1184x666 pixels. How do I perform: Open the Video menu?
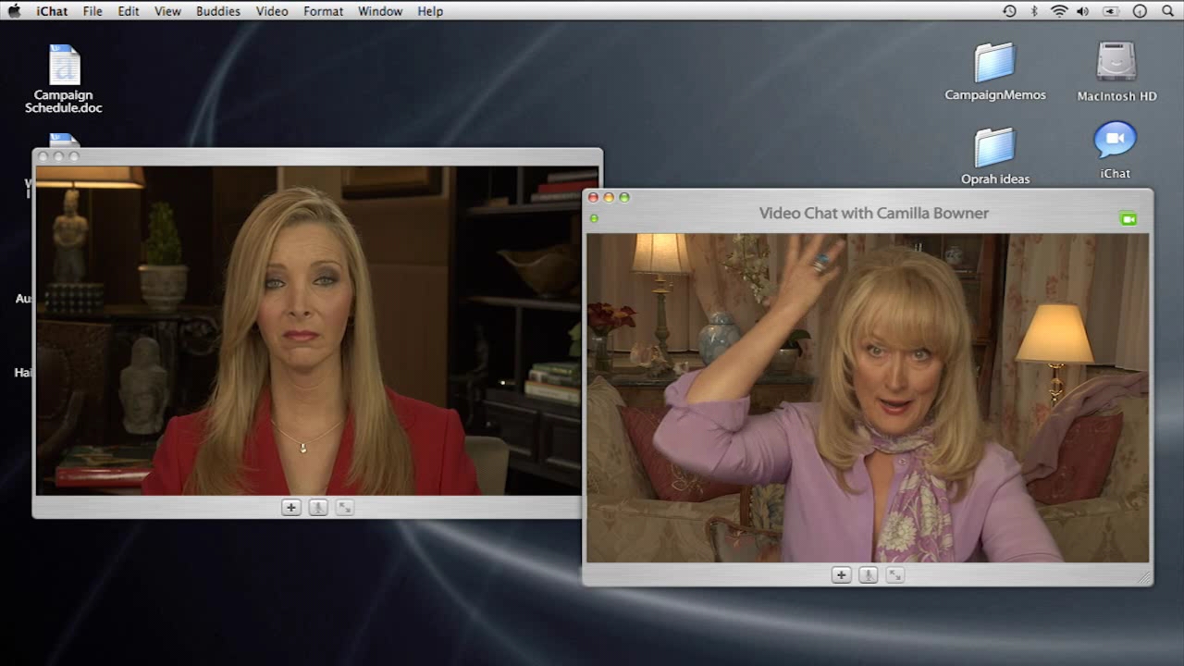(x=272, y=11)
